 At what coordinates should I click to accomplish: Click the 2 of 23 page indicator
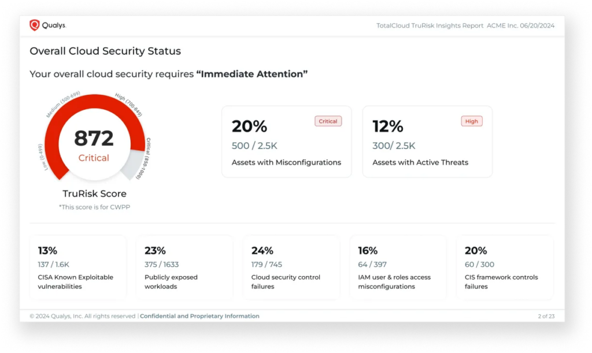pos(546,316)
